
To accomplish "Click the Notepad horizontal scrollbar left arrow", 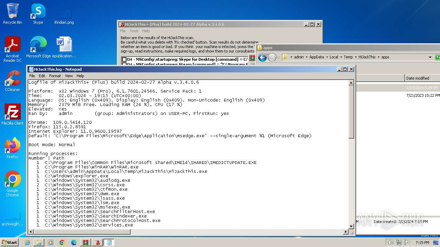I will coord(31,232).
